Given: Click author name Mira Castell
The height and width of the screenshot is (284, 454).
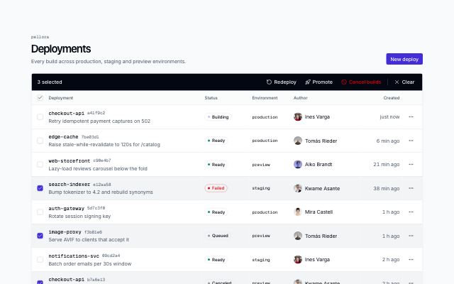Looking at the screenshot, I should [319, 212].
